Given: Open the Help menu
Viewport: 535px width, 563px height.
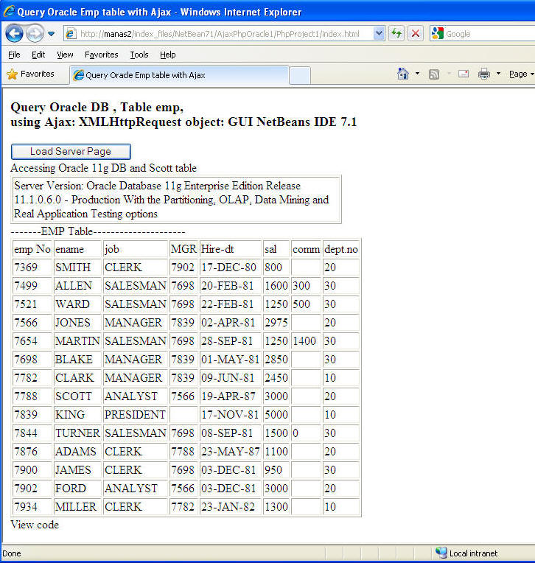Looking at the screenshot, I should [168, 55].
